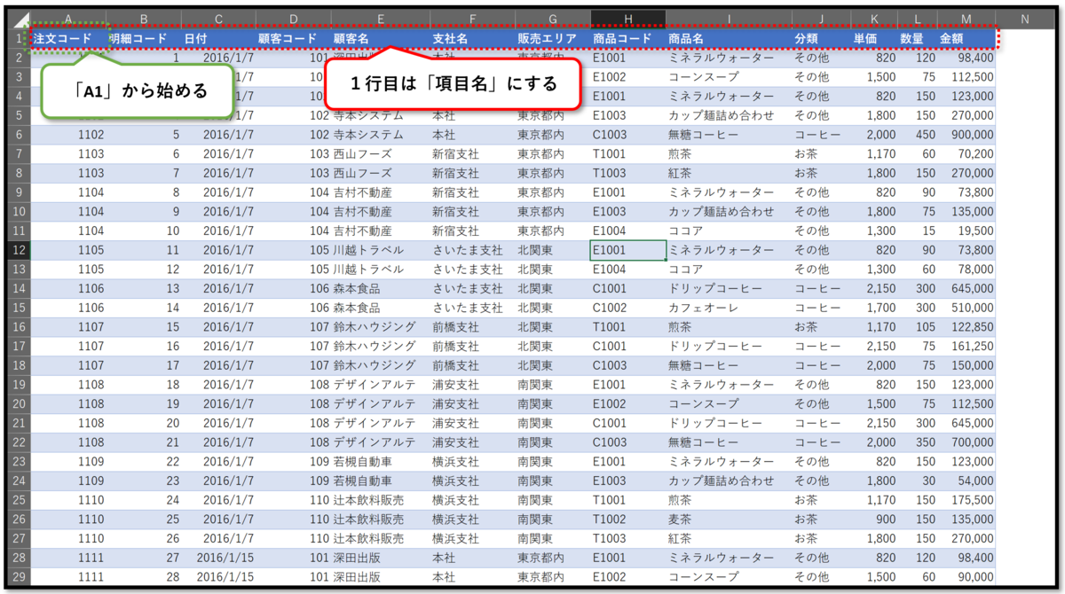Select the E1001 cell in row 12

click(x=621, y=250)
